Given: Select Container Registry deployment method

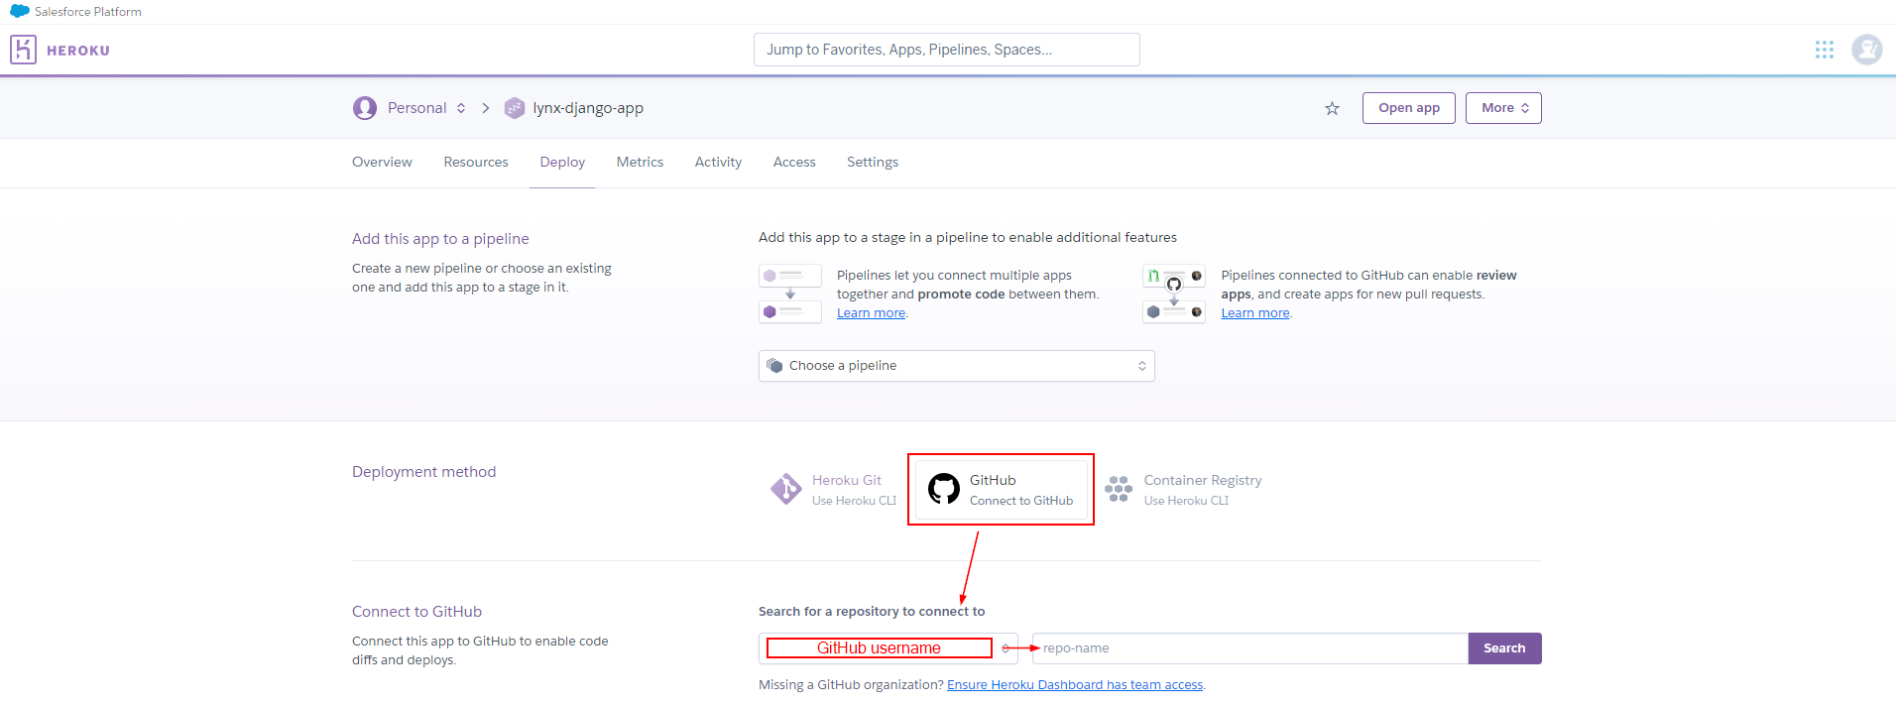Looking at the screenshot, I should (1183, 489).
